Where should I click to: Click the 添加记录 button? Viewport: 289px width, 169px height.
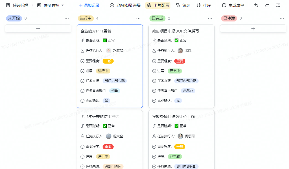click(89, 5)
